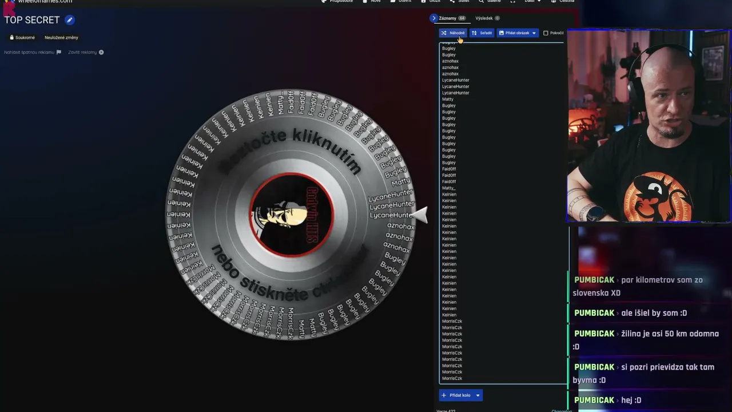Open the Přidat obrázek dropdown
The height and width of the screenshot is (412, 732).
(x=518, y=33)
